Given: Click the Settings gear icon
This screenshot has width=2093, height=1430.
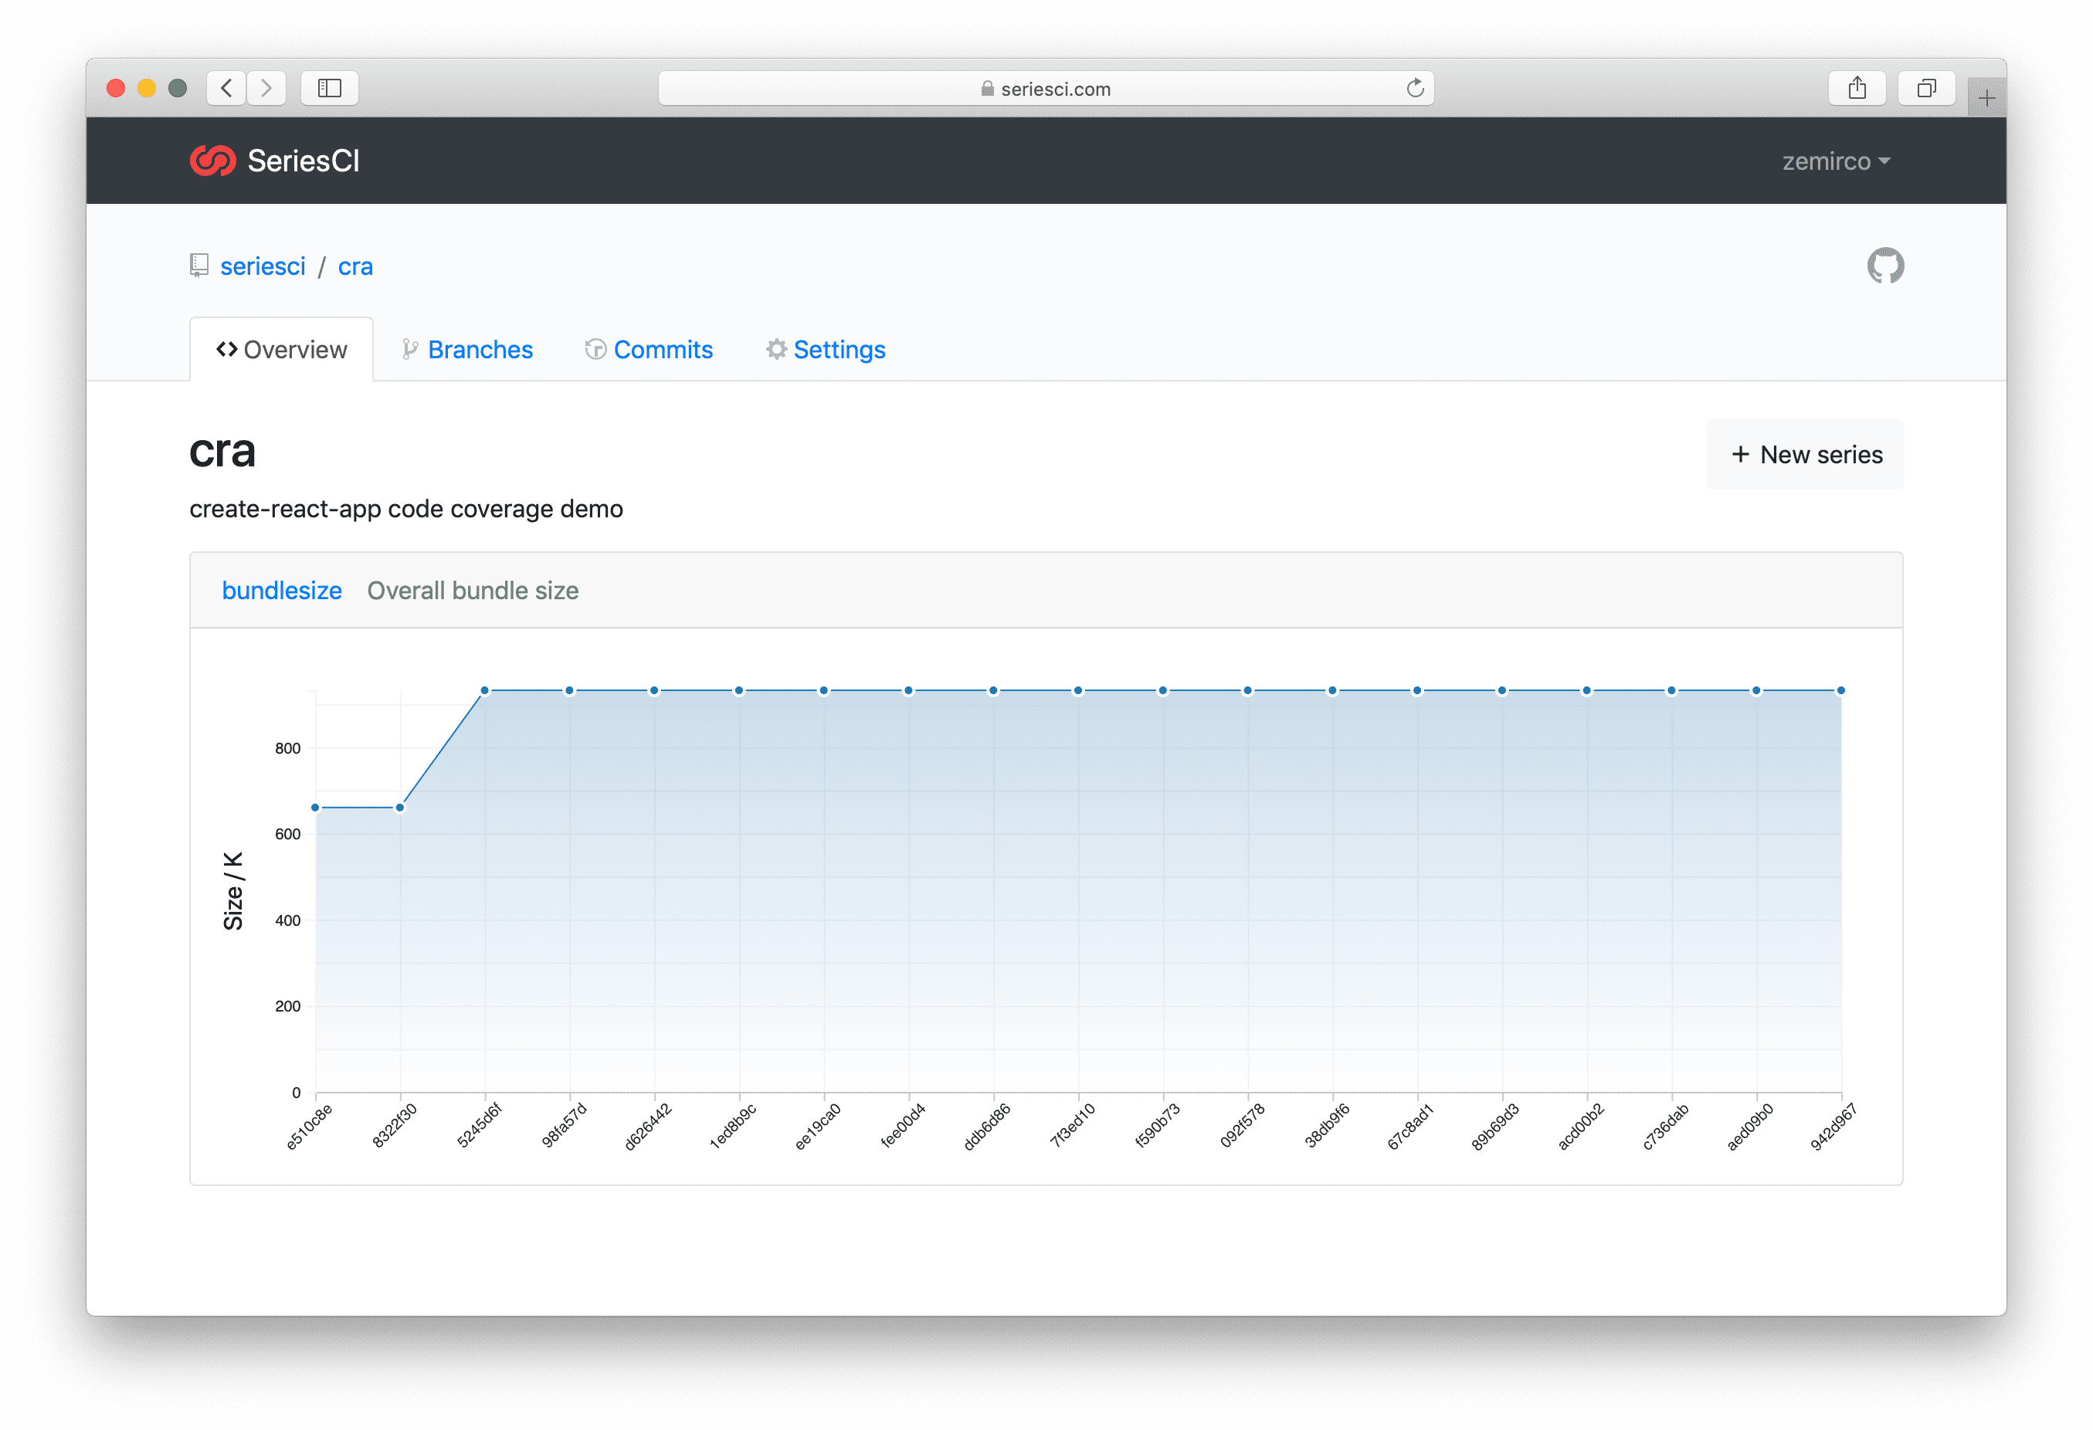Looking at the screenshot, I should (776, 350).
